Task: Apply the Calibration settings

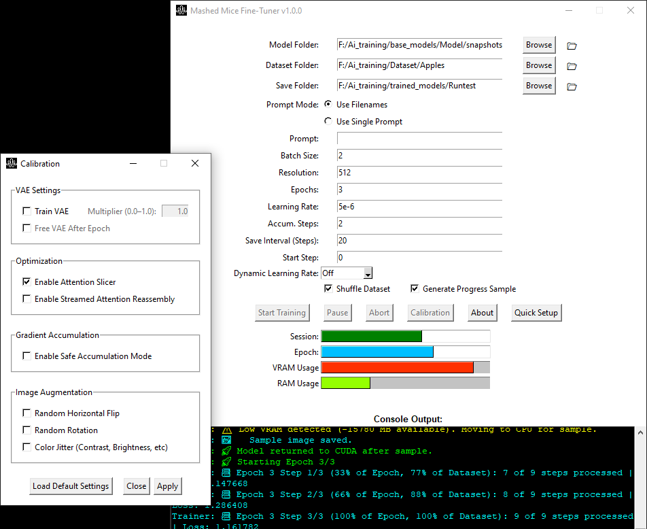Action: coord(167,486)
